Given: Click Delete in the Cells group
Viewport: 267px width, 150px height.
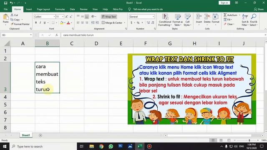Looking at the screenshot, I should click(207, 20).
